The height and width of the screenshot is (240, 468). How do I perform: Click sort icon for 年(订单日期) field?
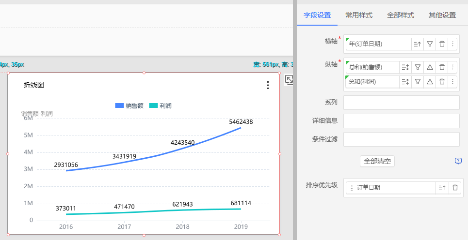point(417,44)
